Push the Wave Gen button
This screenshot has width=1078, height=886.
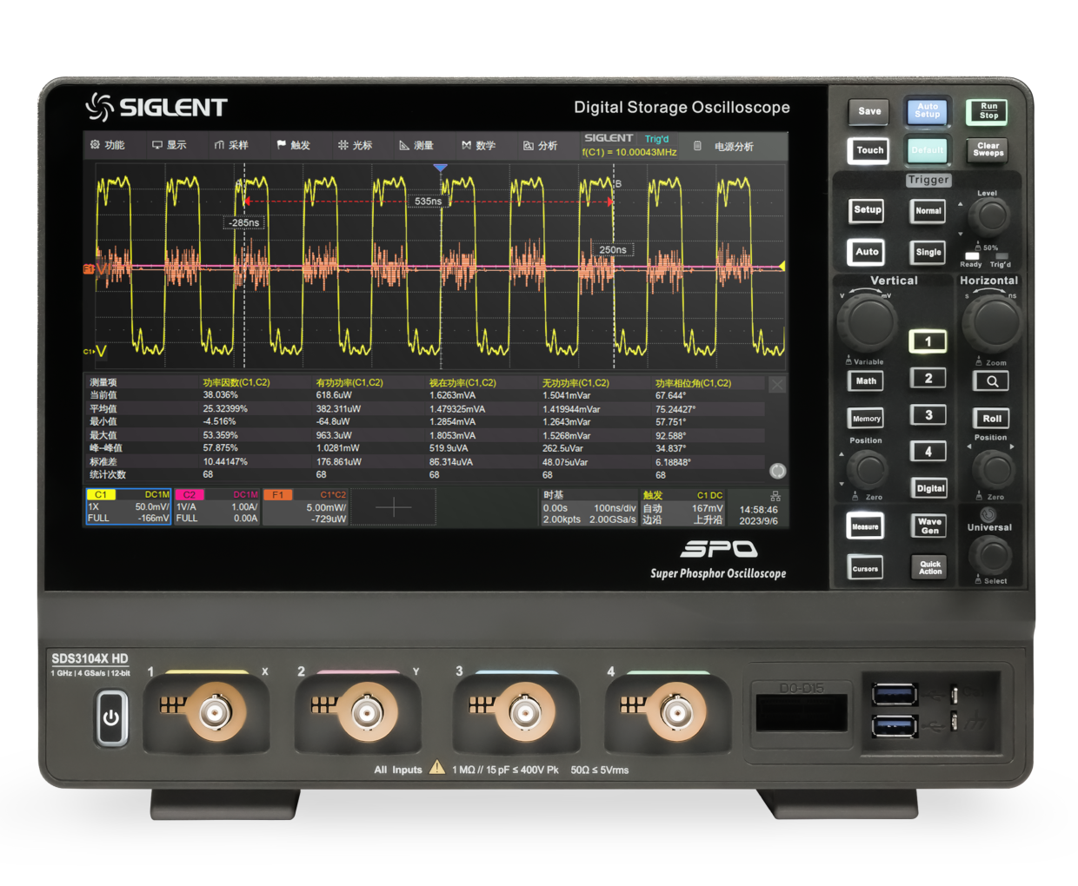(929, 526)
